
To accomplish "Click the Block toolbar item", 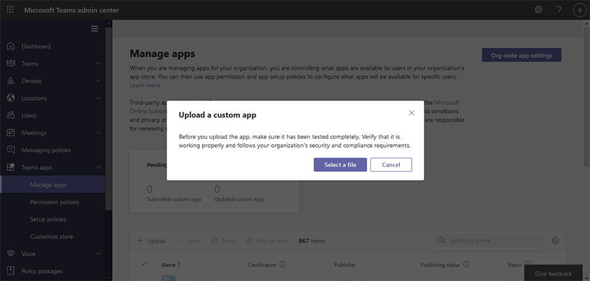I will [223, 241].
